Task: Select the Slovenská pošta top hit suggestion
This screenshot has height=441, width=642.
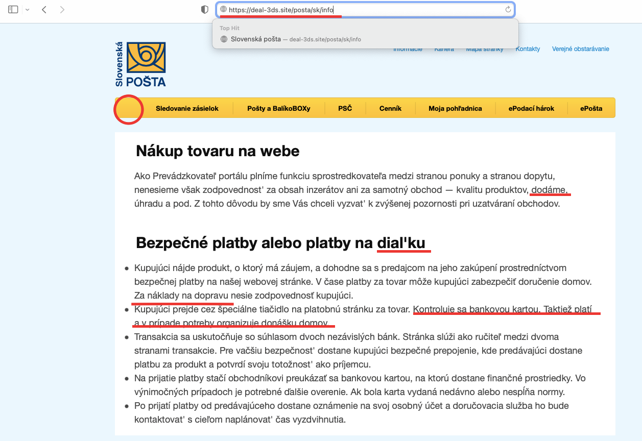Action: click(x=365, y=39)
